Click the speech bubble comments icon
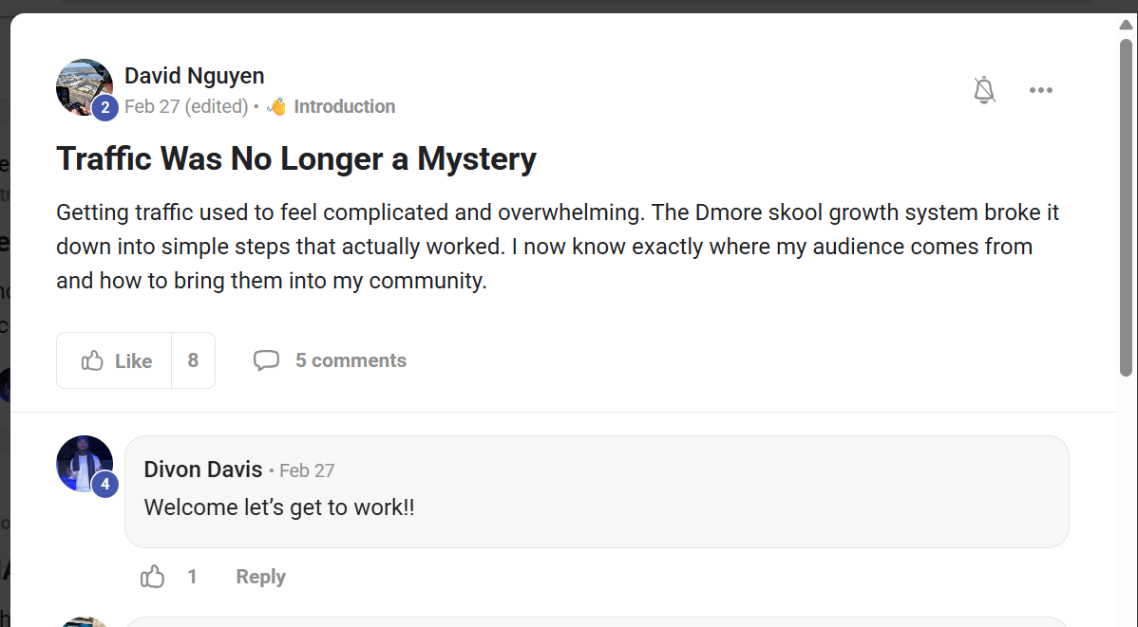This screenshot has height=627, width=1138. pyautogui.click(x=266, y=360)
